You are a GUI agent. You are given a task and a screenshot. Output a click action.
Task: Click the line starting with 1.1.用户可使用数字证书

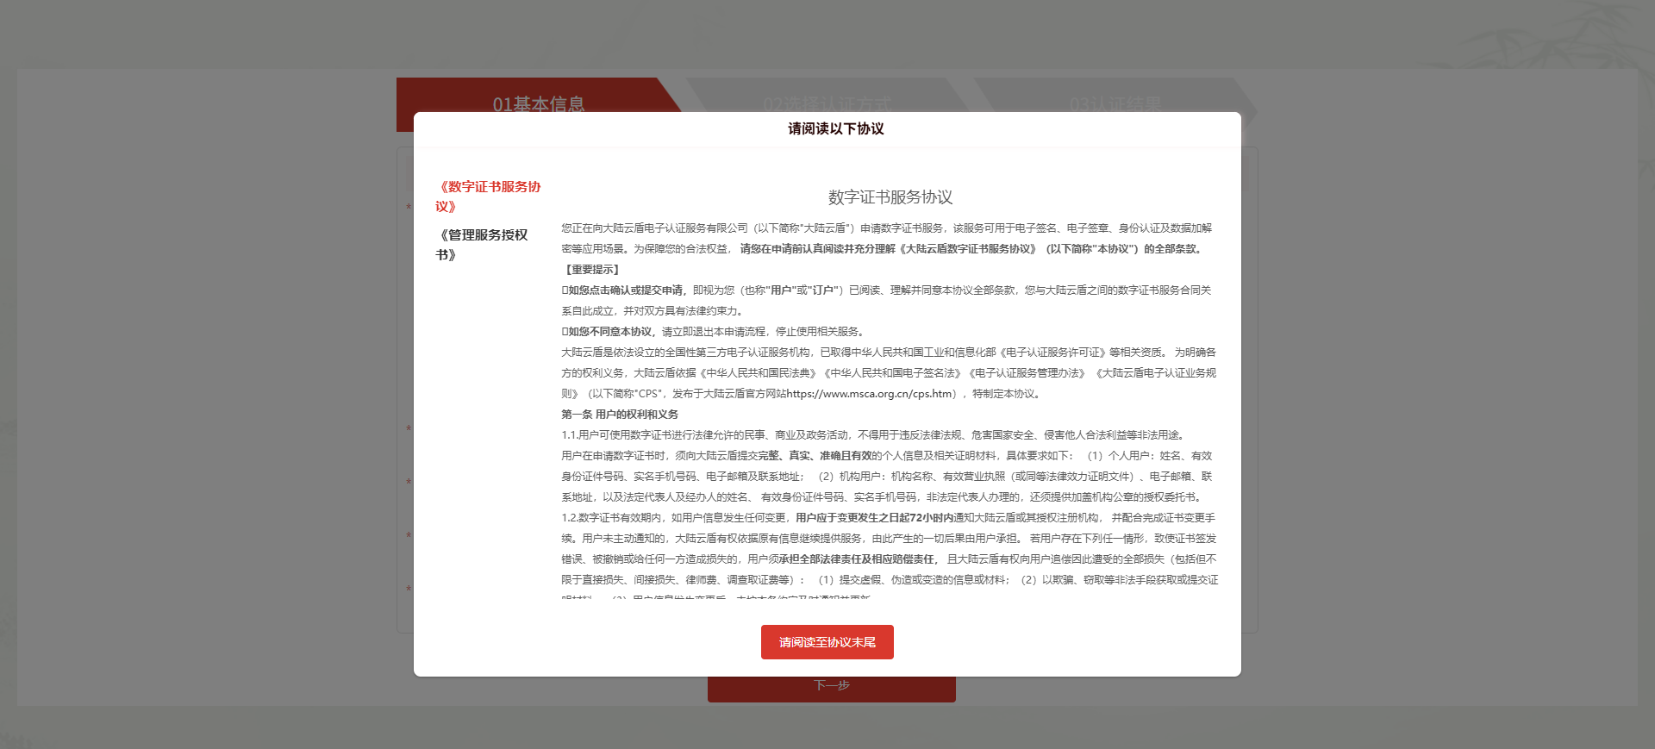(875, 435)
